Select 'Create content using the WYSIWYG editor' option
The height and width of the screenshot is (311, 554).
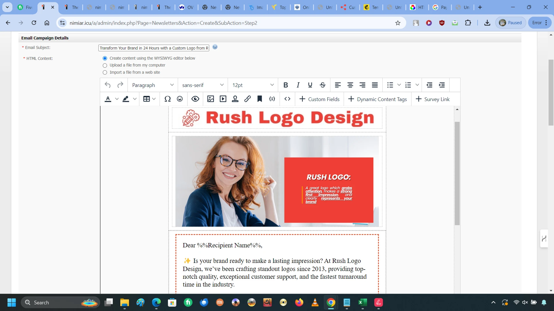[105, 58]
